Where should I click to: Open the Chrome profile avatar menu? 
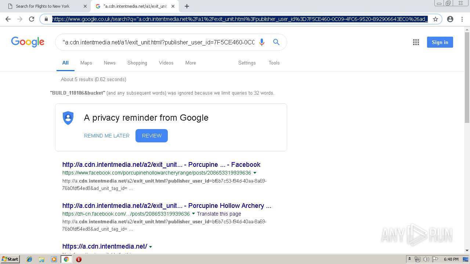[x=450, y=19]
